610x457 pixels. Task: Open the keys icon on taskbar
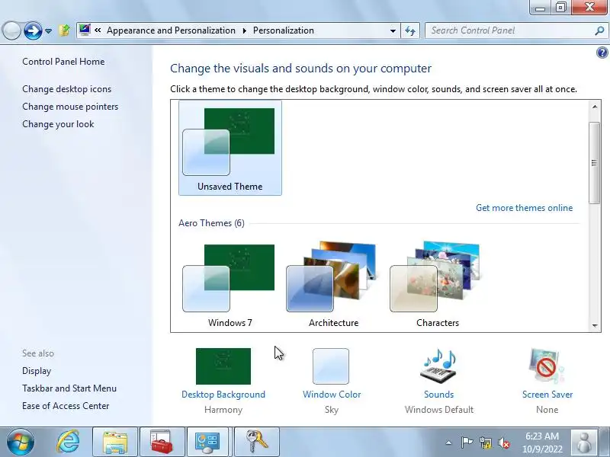tap(257, 443)
